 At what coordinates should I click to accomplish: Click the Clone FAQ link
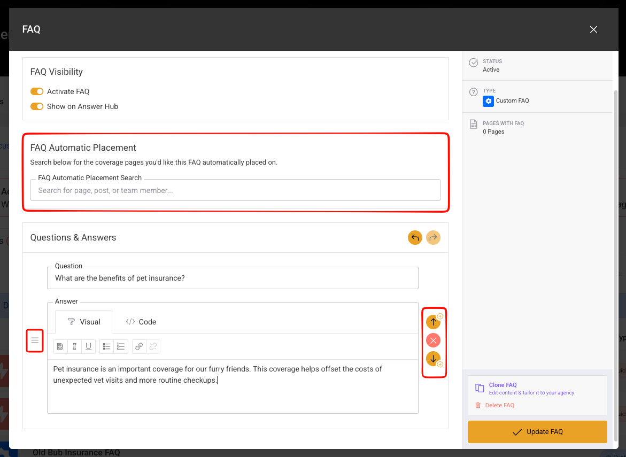click(x=503, y=385)
